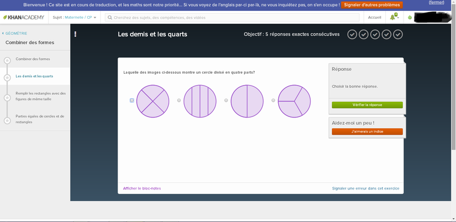Image resolution: width=456 pixels, height=222 pixels.
Task: Click the last progress checkmark circle
Action: pyautogui.click(x=398, y=34)
